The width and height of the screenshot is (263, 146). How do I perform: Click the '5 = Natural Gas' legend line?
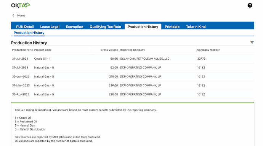click(25, 125)
